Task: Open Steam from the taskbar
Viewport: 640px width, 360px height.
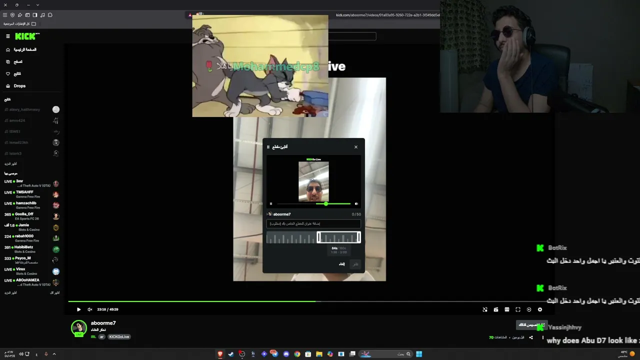Action: coord(231,354)
